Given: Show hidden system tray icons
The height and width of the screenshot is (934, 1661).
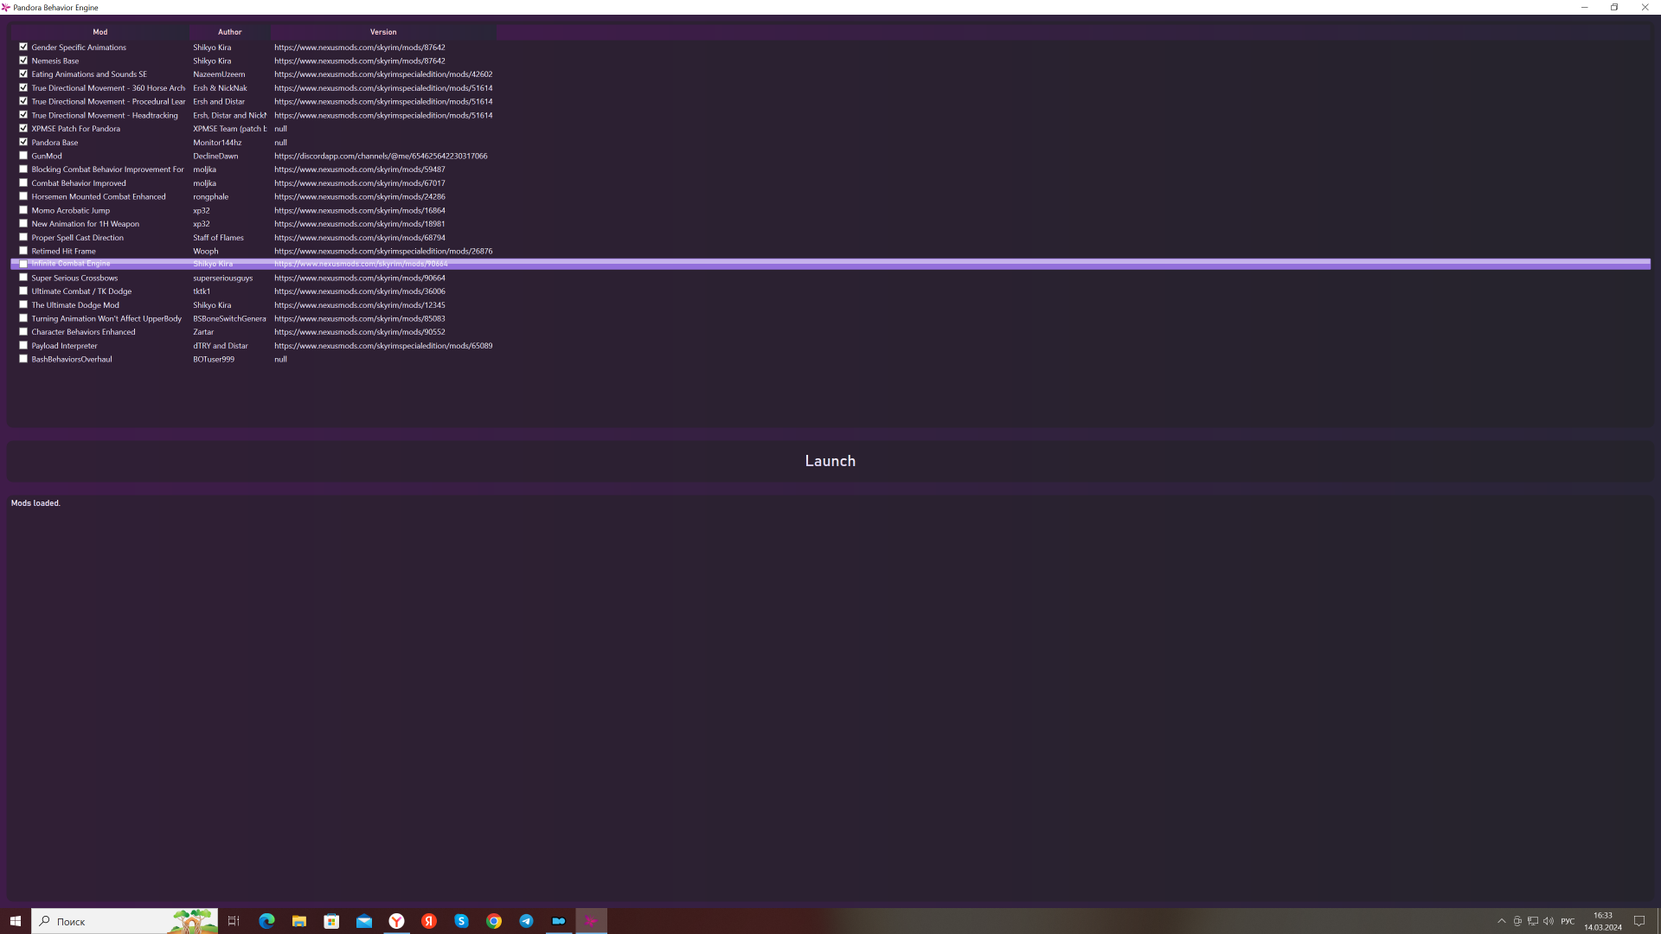Looking at the screenshot, I should pyautogui.click(x=1502, y=921).
